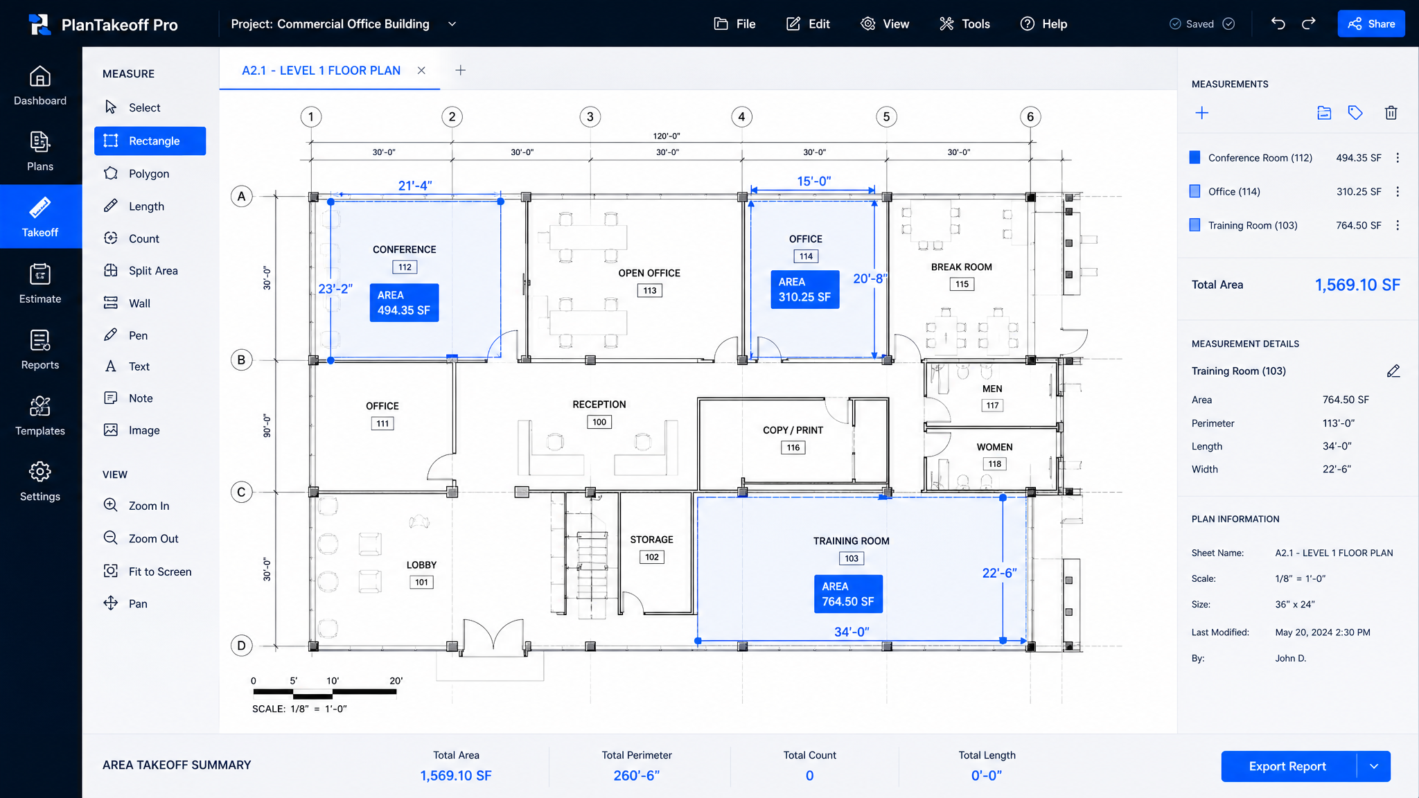Image resolution: width=1419 pixels, height=798 pixels.
Task: Delete measurement with trash icon
Action: 1391,113
